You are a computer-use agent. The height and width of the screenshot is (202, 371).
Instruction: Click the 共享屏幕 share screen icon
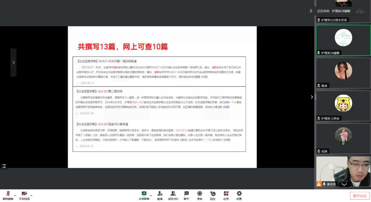[144, 194]
